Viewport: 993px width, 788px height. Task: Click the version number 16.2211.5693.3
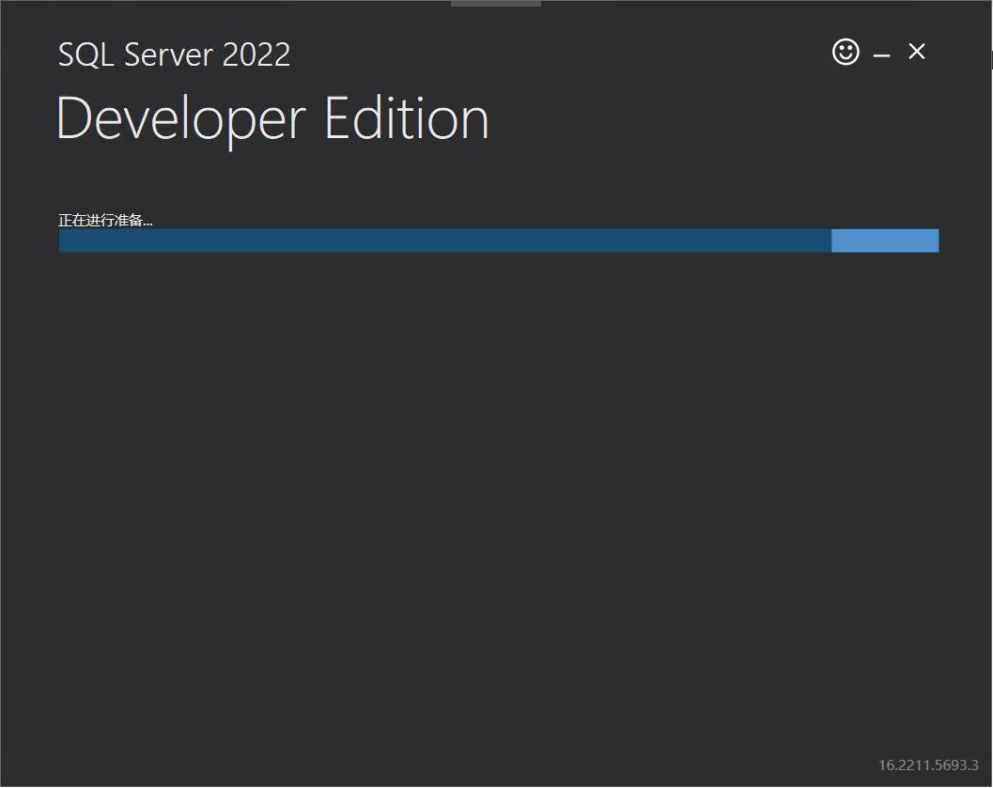(x=928, y=765)
